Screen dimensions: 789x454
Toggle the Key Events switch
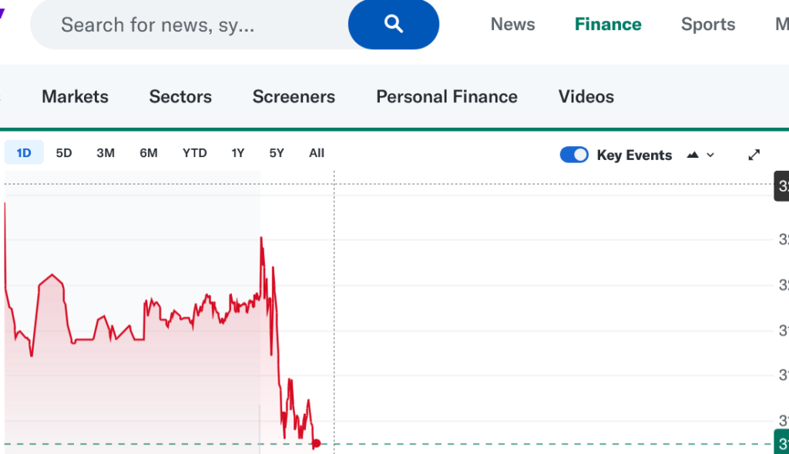(x=574, y=155)
